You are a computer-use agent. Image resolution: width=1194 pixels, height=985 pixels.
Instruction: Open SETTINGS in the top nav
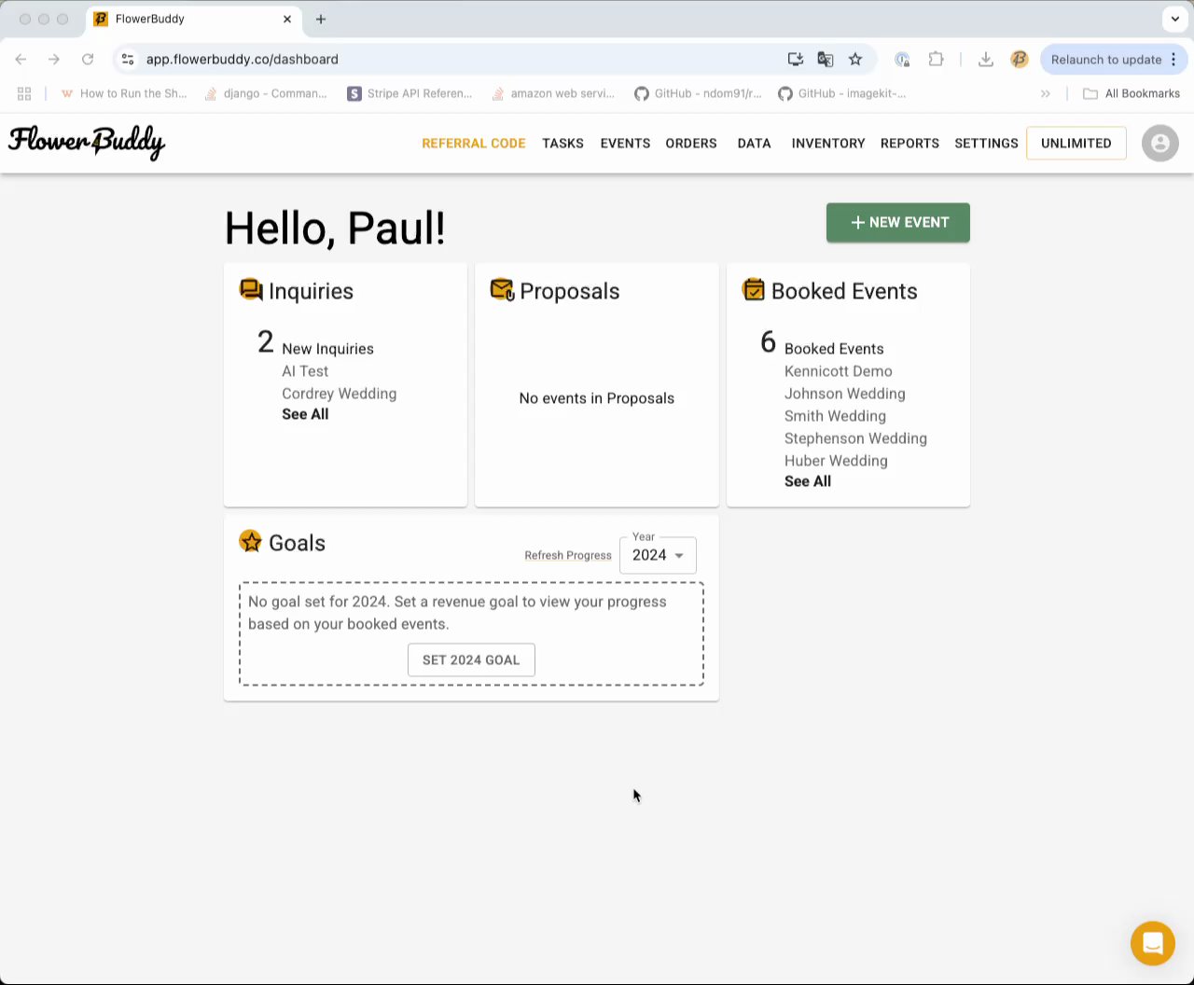pos(986,143)
